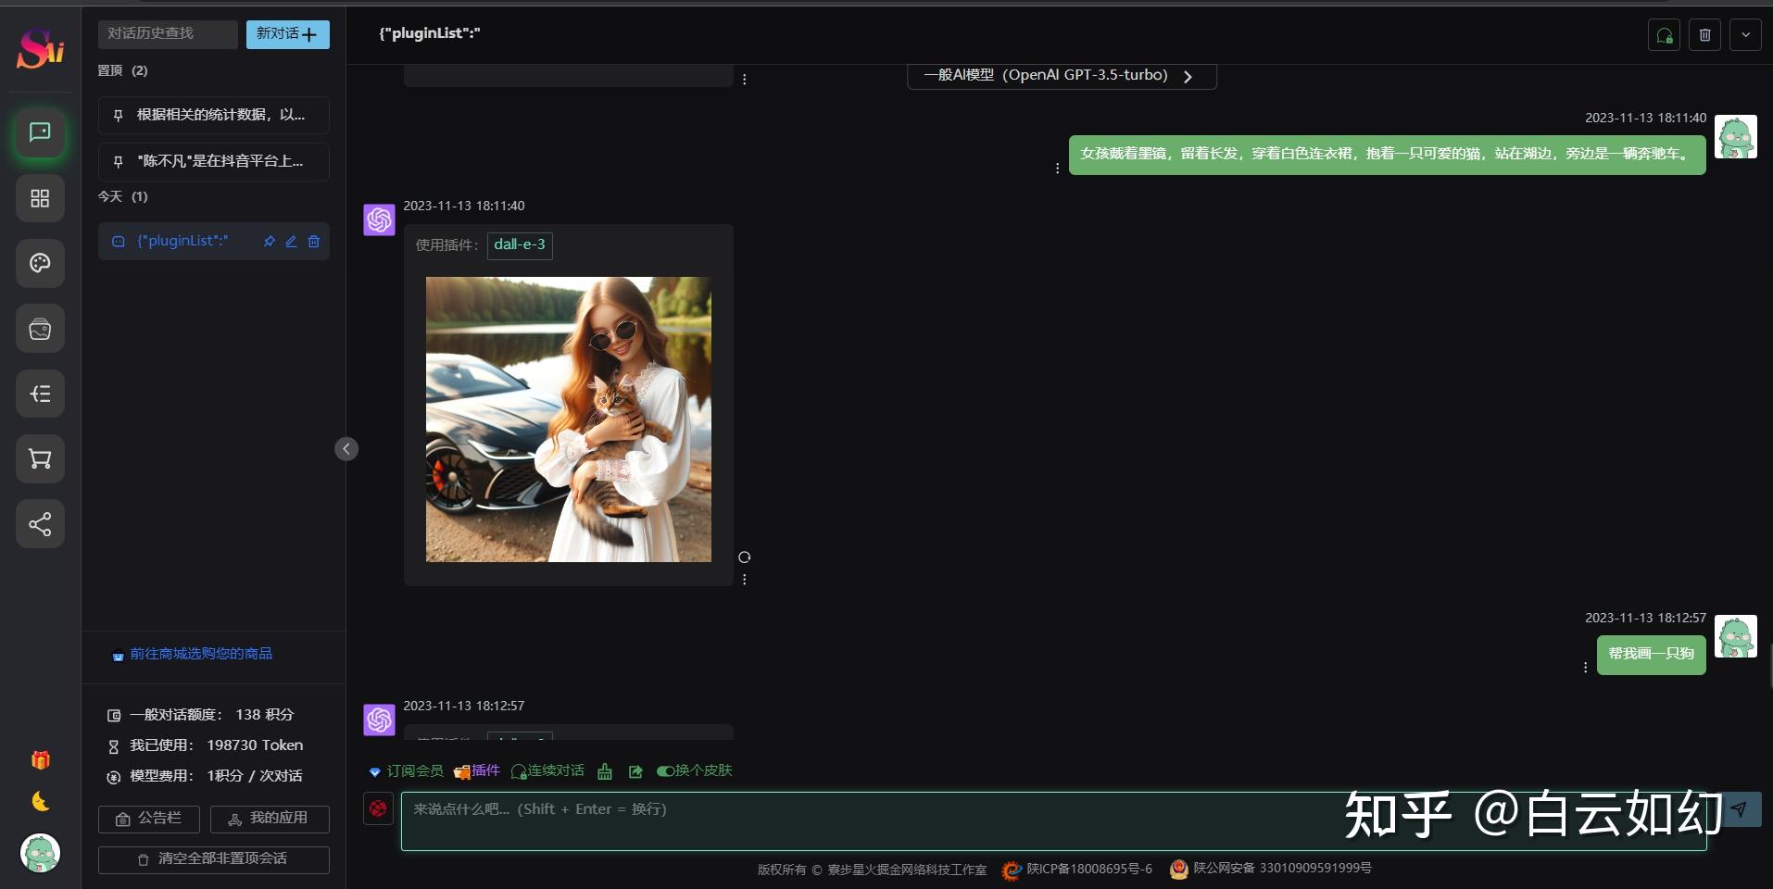This screenshot has width=1773, height=889.
Task: Open the apps grid panel in sidebar
Action: coord(39,198)
